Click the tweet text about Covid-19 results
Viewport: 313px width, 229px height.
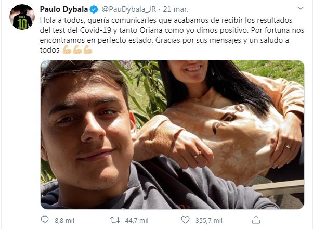tap(172, 35)
